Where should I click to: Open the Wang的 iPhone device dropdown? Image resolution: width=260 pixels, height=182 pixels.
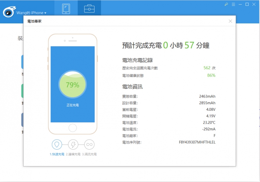click(x=31, y=13)
